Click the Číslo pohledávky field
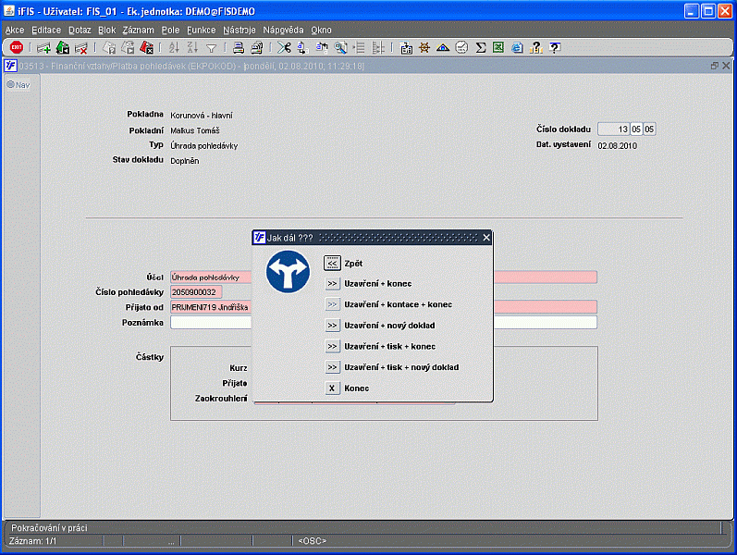Screen dimensions: 737x555 click(196, 292)
